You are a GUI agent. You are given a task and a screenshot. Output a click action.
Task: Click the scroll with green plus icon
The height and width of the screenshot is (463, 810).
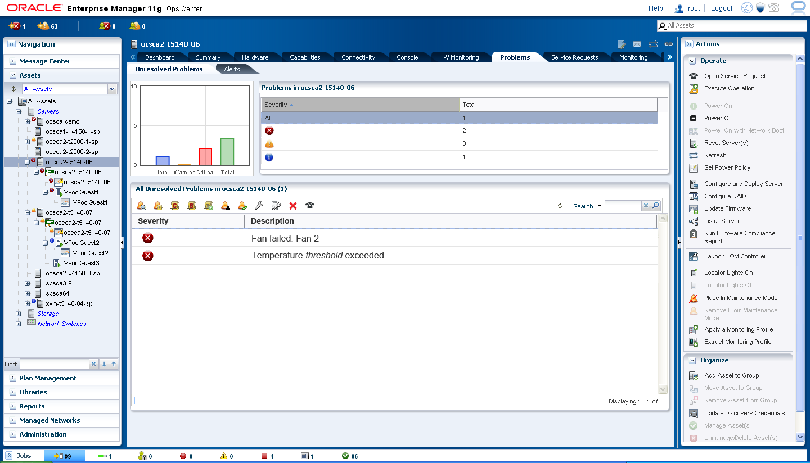(x=209, y=206)
